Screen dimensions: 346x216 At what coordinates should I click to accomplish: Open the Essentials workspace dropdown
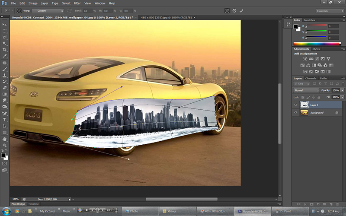[x=330, y=11]
